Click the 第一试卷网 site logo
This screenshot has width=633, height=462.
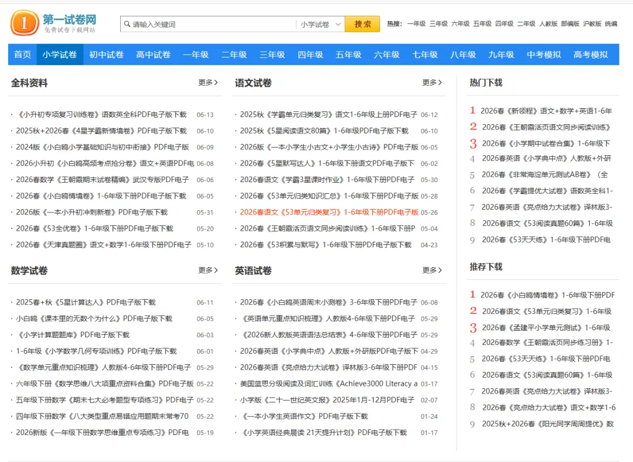(54, 23)
